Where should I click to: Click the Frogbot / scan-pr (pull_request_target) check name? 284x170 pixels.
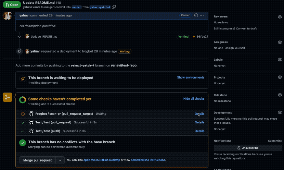(x=64, y=114)
